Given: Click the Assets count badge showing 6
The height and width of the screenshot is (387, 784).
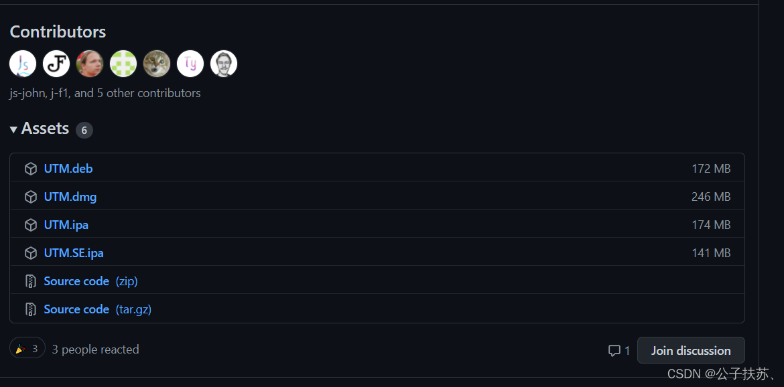Looking at the screenshot, I should point(84,130).
